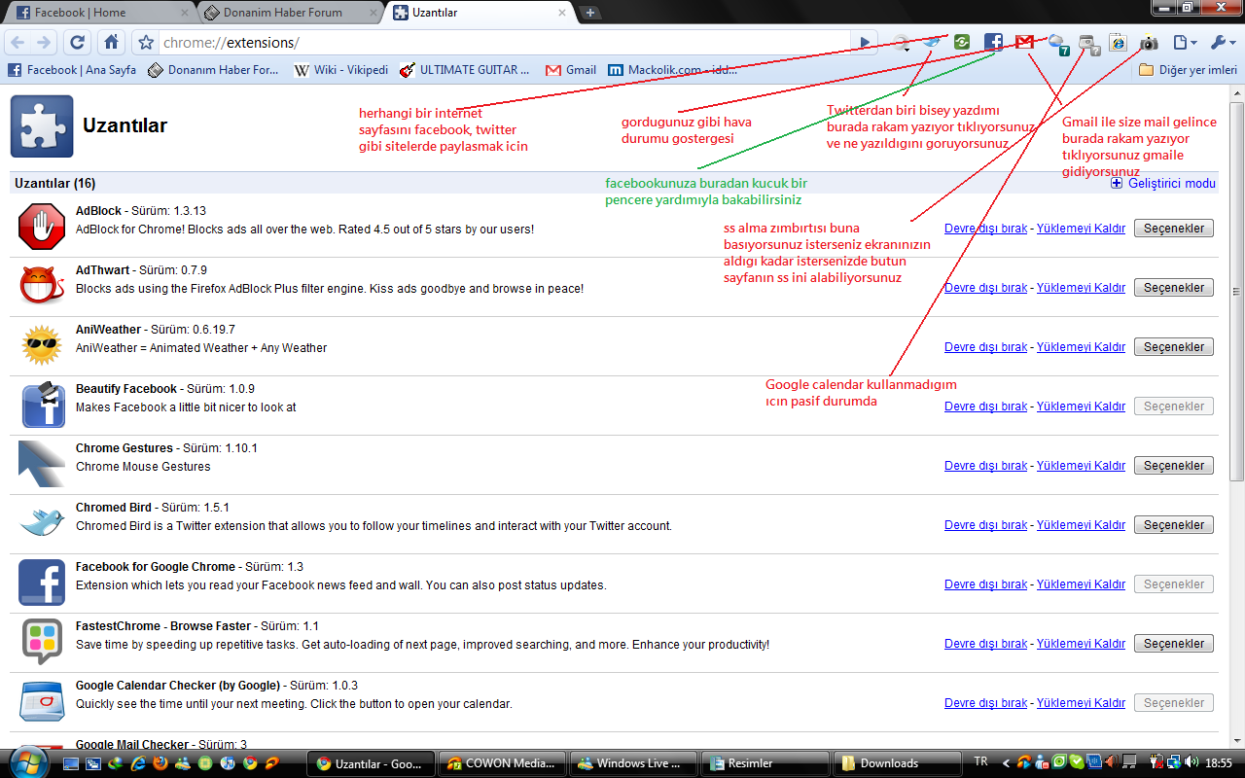Click the Google Calendar Checker toolbar icon

[x=1089, y=44]
